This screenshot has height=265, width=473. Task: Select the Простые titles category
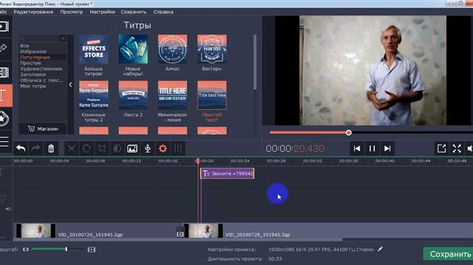tap(30, 63)
